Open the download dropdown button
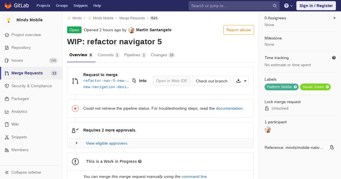The image size is (341, 179). tap(241, 81)
